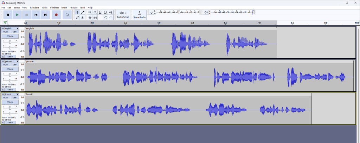Screen dimensions: 360x143
Task: Click the playback meter speaker icon
Action: [x=206, y=12]
